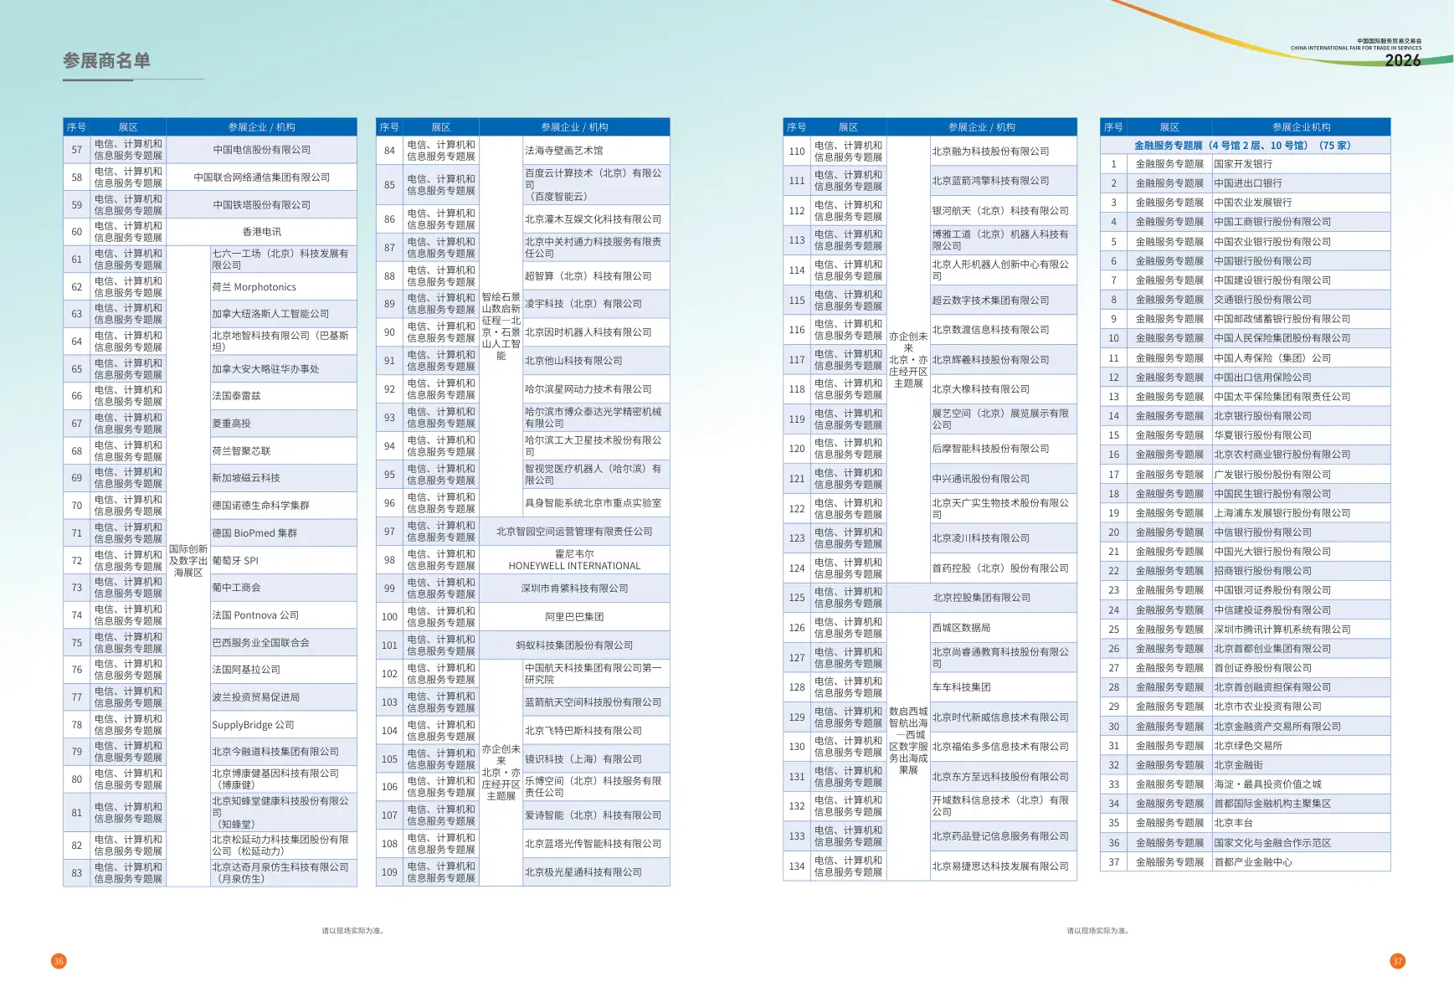Select the entry 阿里巴巴集团
1454x987 pixels.
574,617
